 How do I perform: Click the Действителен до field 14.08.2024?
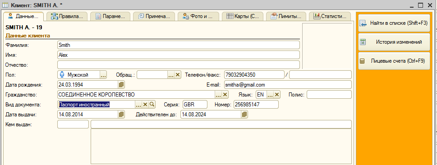[x=211, y=114]
